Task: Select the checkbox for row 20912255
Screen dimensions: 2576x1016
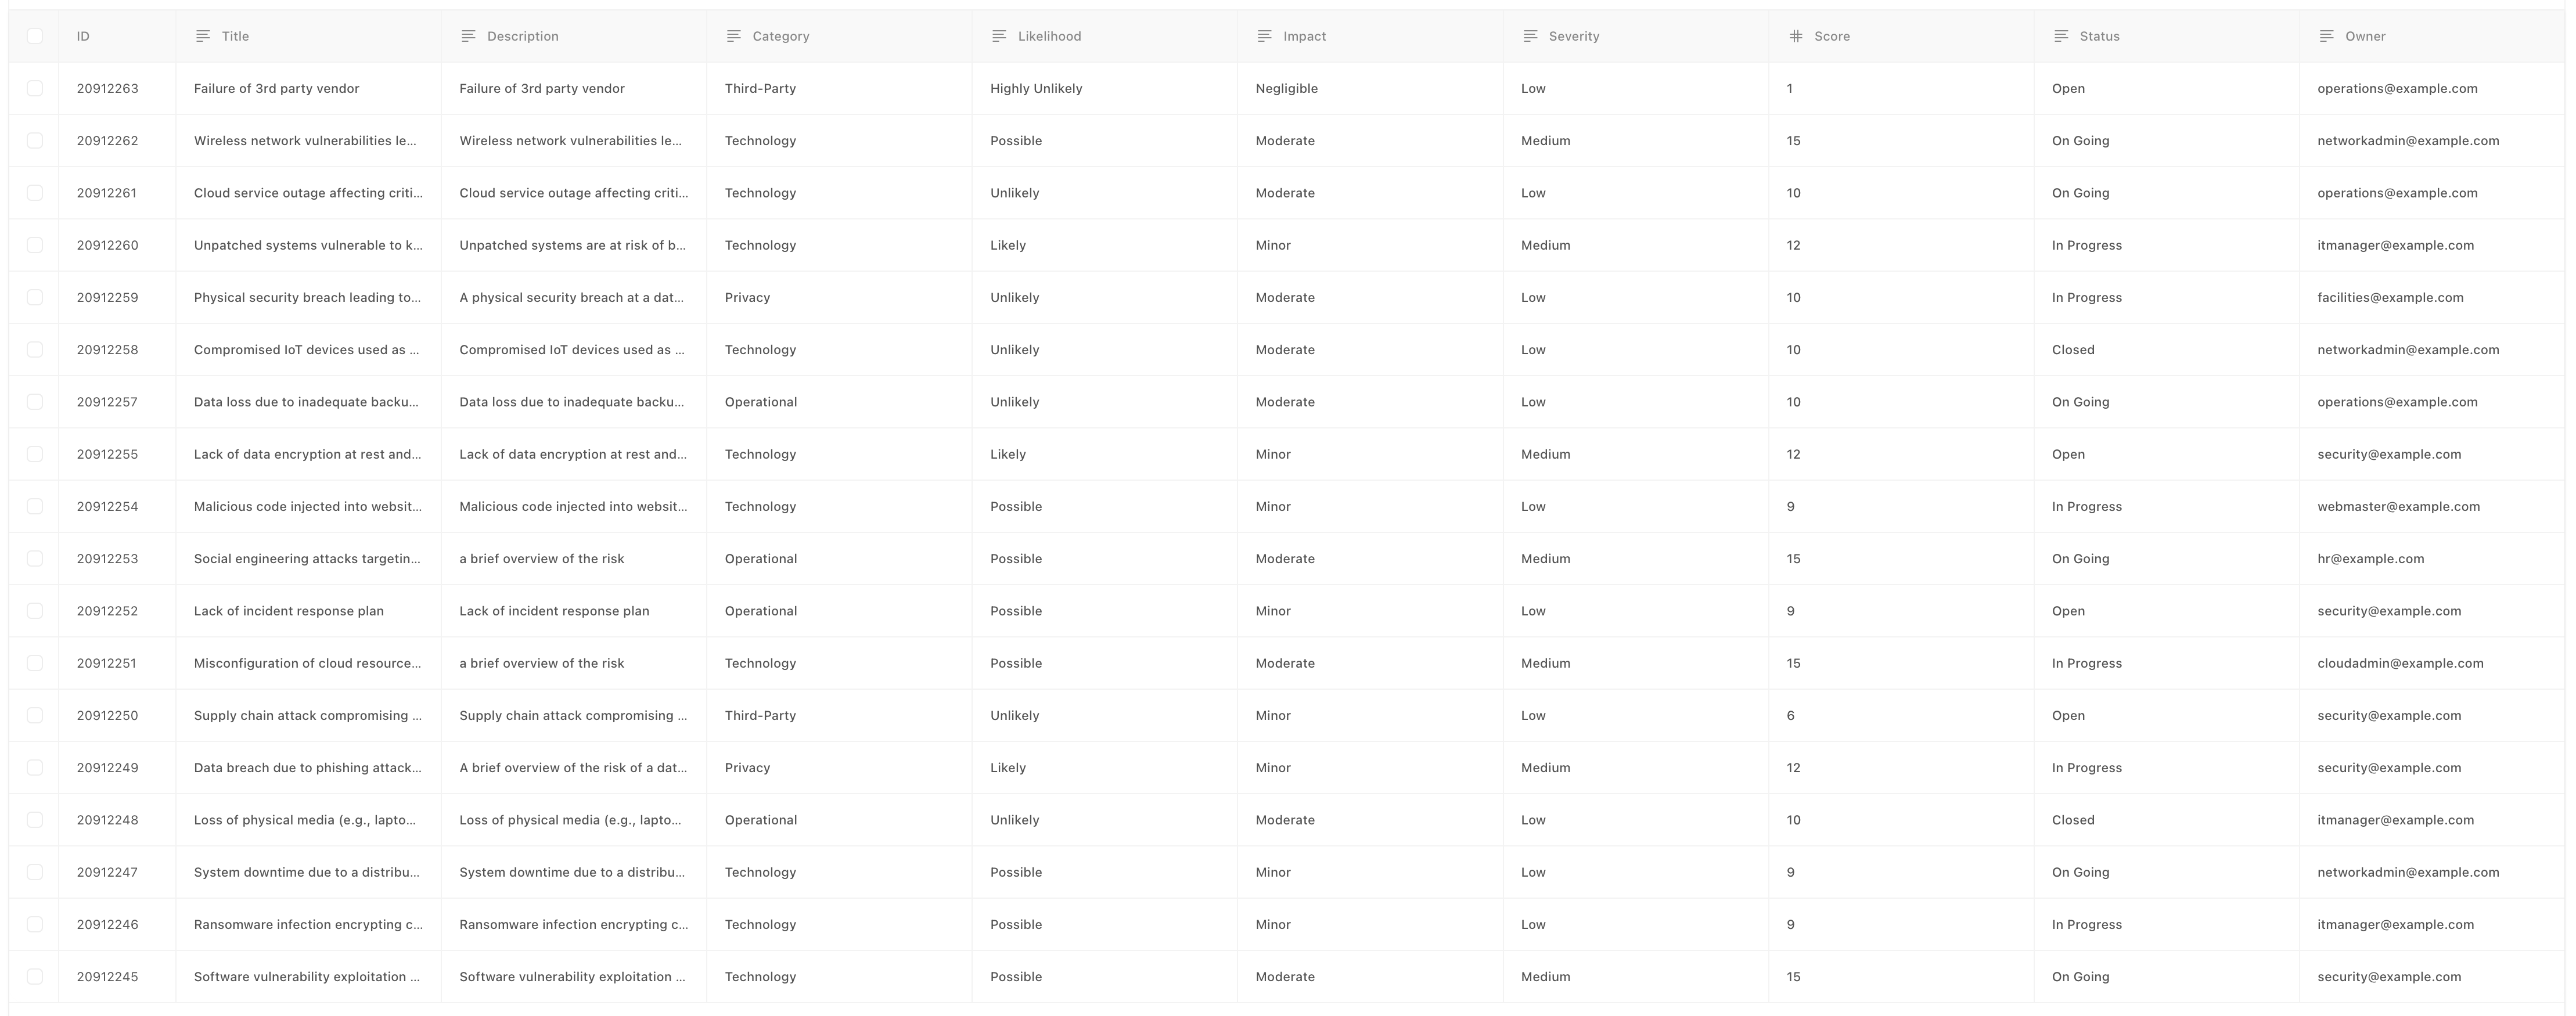Action: tap(35, 454)
